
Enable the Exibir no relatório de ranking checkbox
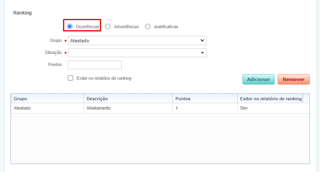(x=71, y=78)
